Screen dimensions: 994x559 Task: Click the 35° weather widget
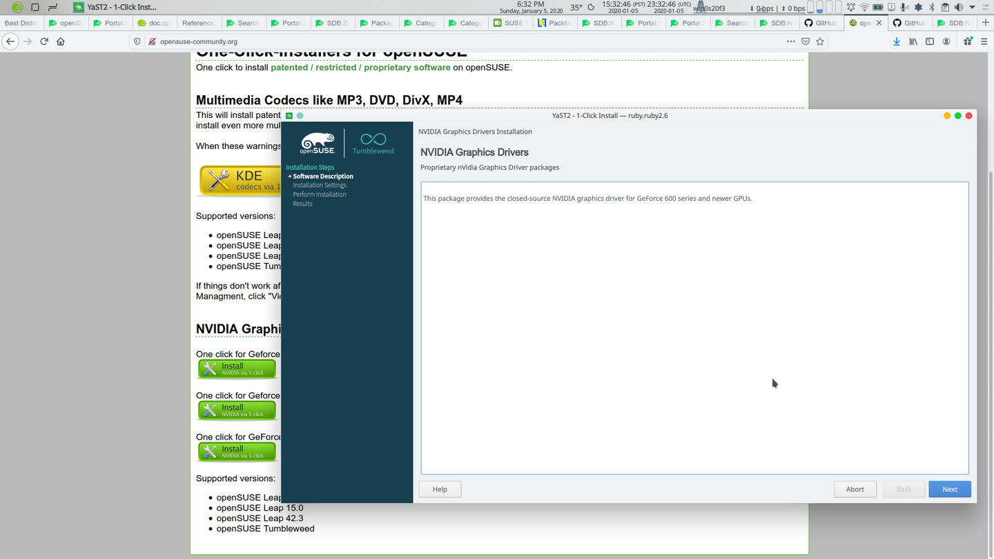coord(576,8)
